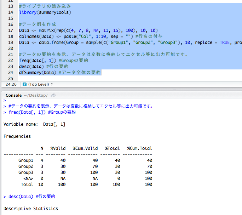Screen dimensions: 242x215
Task: Click the pane splitter grip handle
Action: (x=174, y=89)
